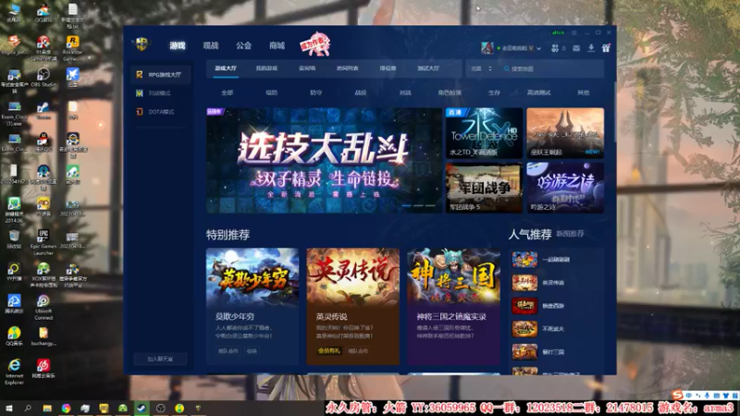The height and width of the screenshot is (416, 740).
Task: Open the title bar menu icon
Action: [574, 32]
